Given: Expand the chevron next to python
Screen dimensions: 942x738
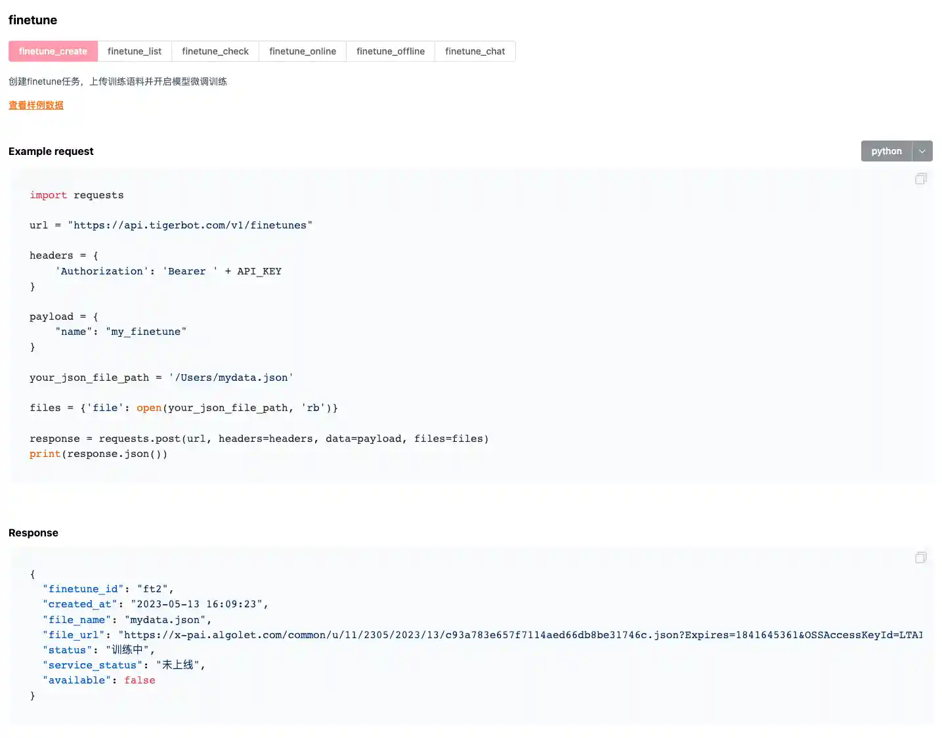Looking at the screenshot, I should [922, 151].
